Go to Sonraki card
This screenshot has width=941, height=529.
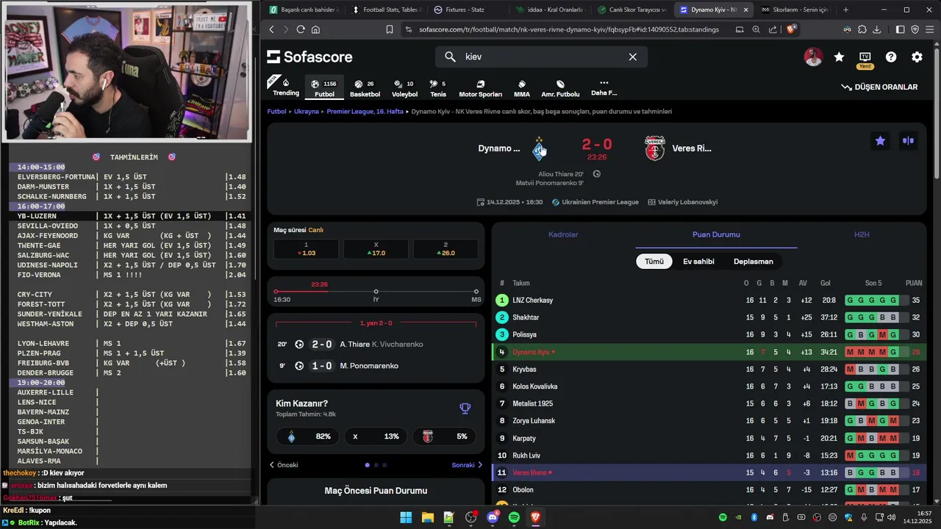(x=467, y=465)
